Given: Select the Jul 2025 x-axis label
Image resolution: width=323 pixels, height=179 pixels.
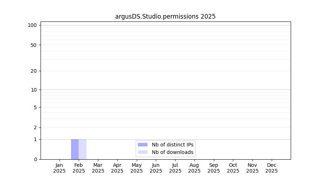Looking at the screenshot, I should coord(175,168).
